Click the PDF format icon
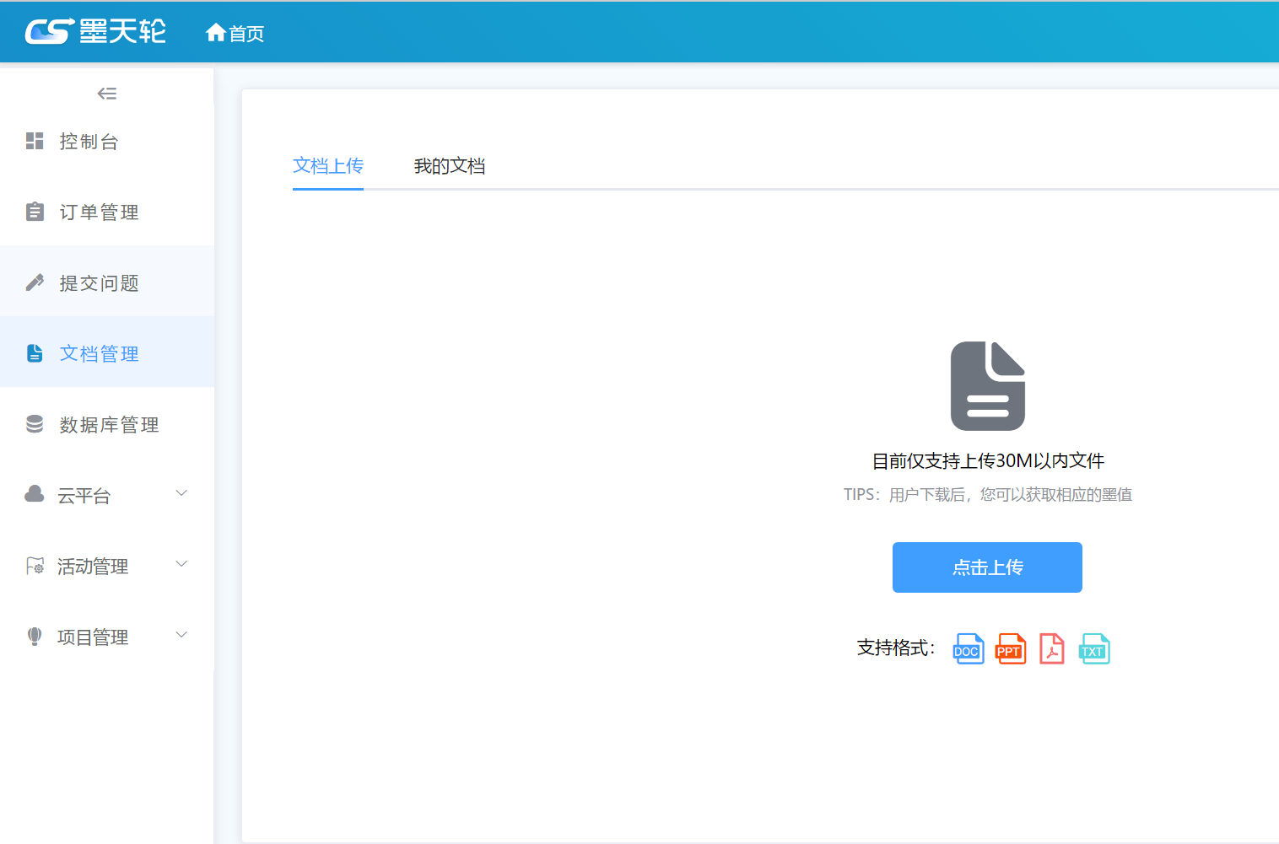The width and height of the screenshot is (1279, 844). pyautogui.click(x=1051, y=649)
